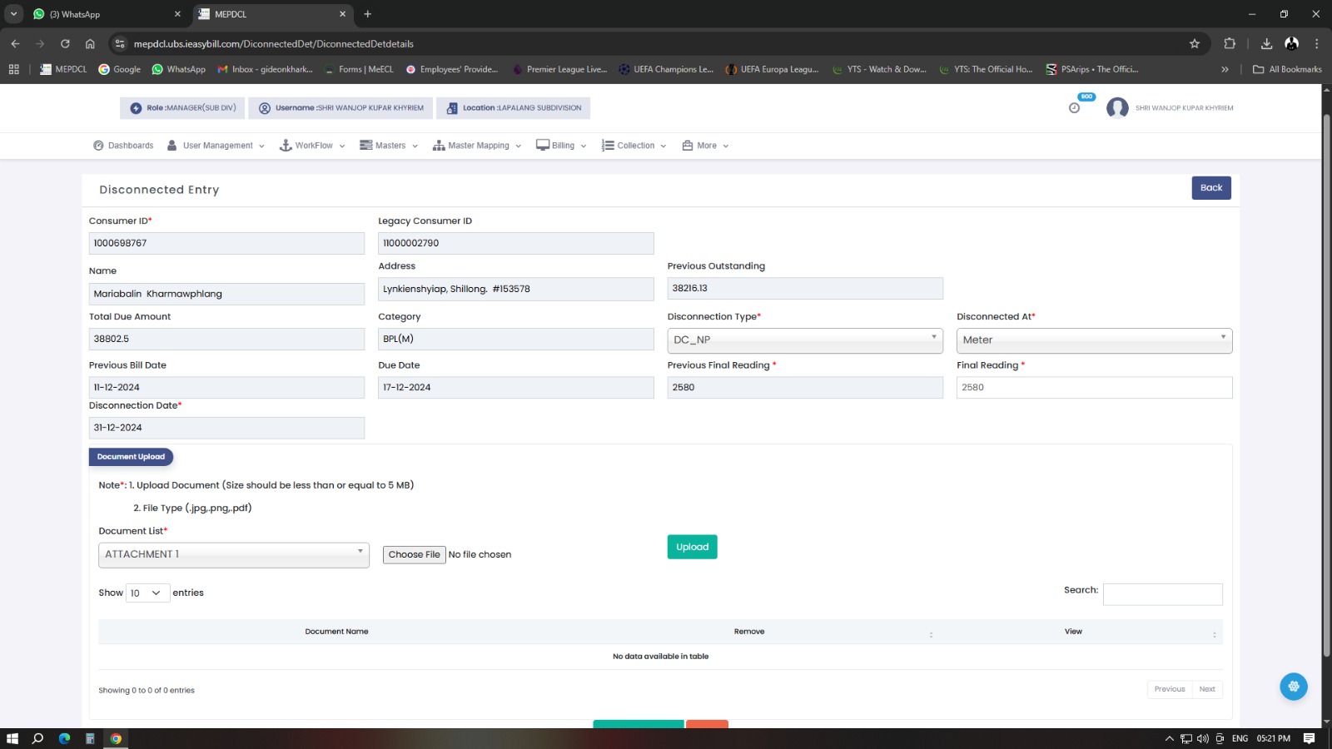Open the Disconnected At dropdown
Viewport: 1332px width, 749px height.
pos(1093,340)
